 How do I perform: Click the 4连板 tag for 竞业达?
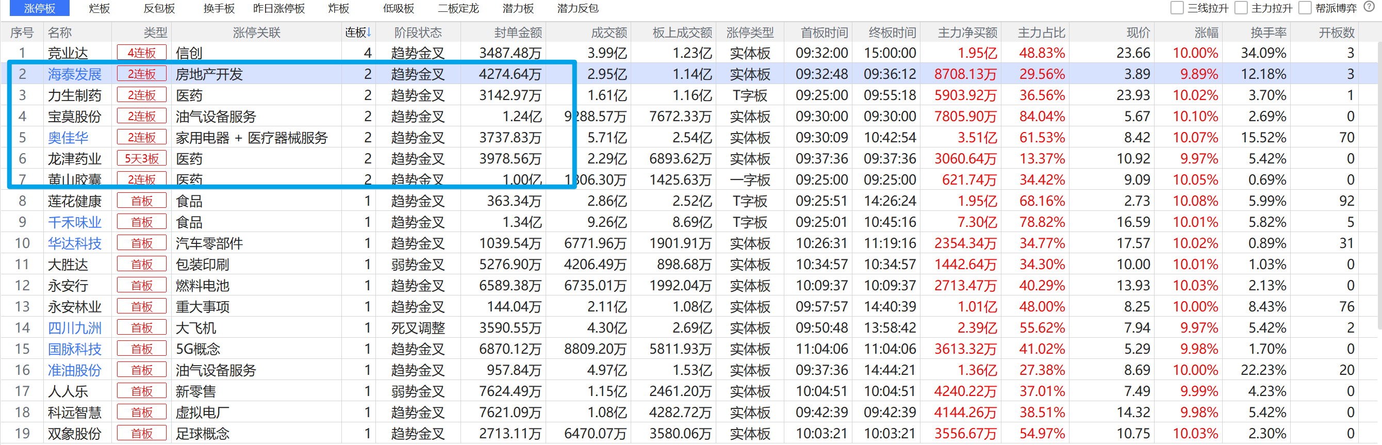click(142, 53)
